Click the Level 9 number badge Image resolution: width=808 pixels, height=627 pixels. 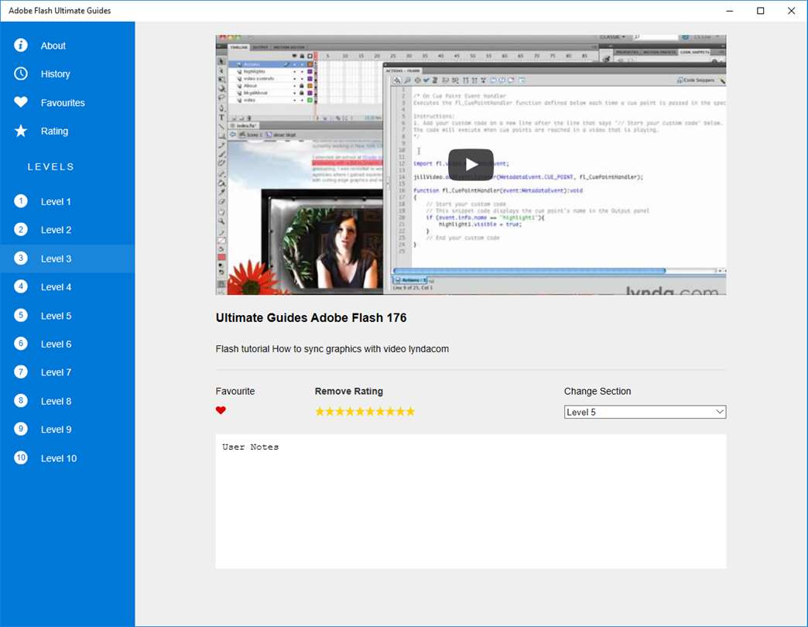[21, 429]
